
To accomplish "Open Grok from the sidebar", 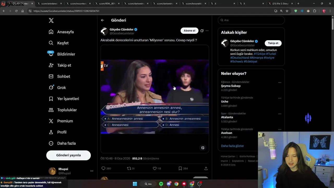I will tap(57, 88).
